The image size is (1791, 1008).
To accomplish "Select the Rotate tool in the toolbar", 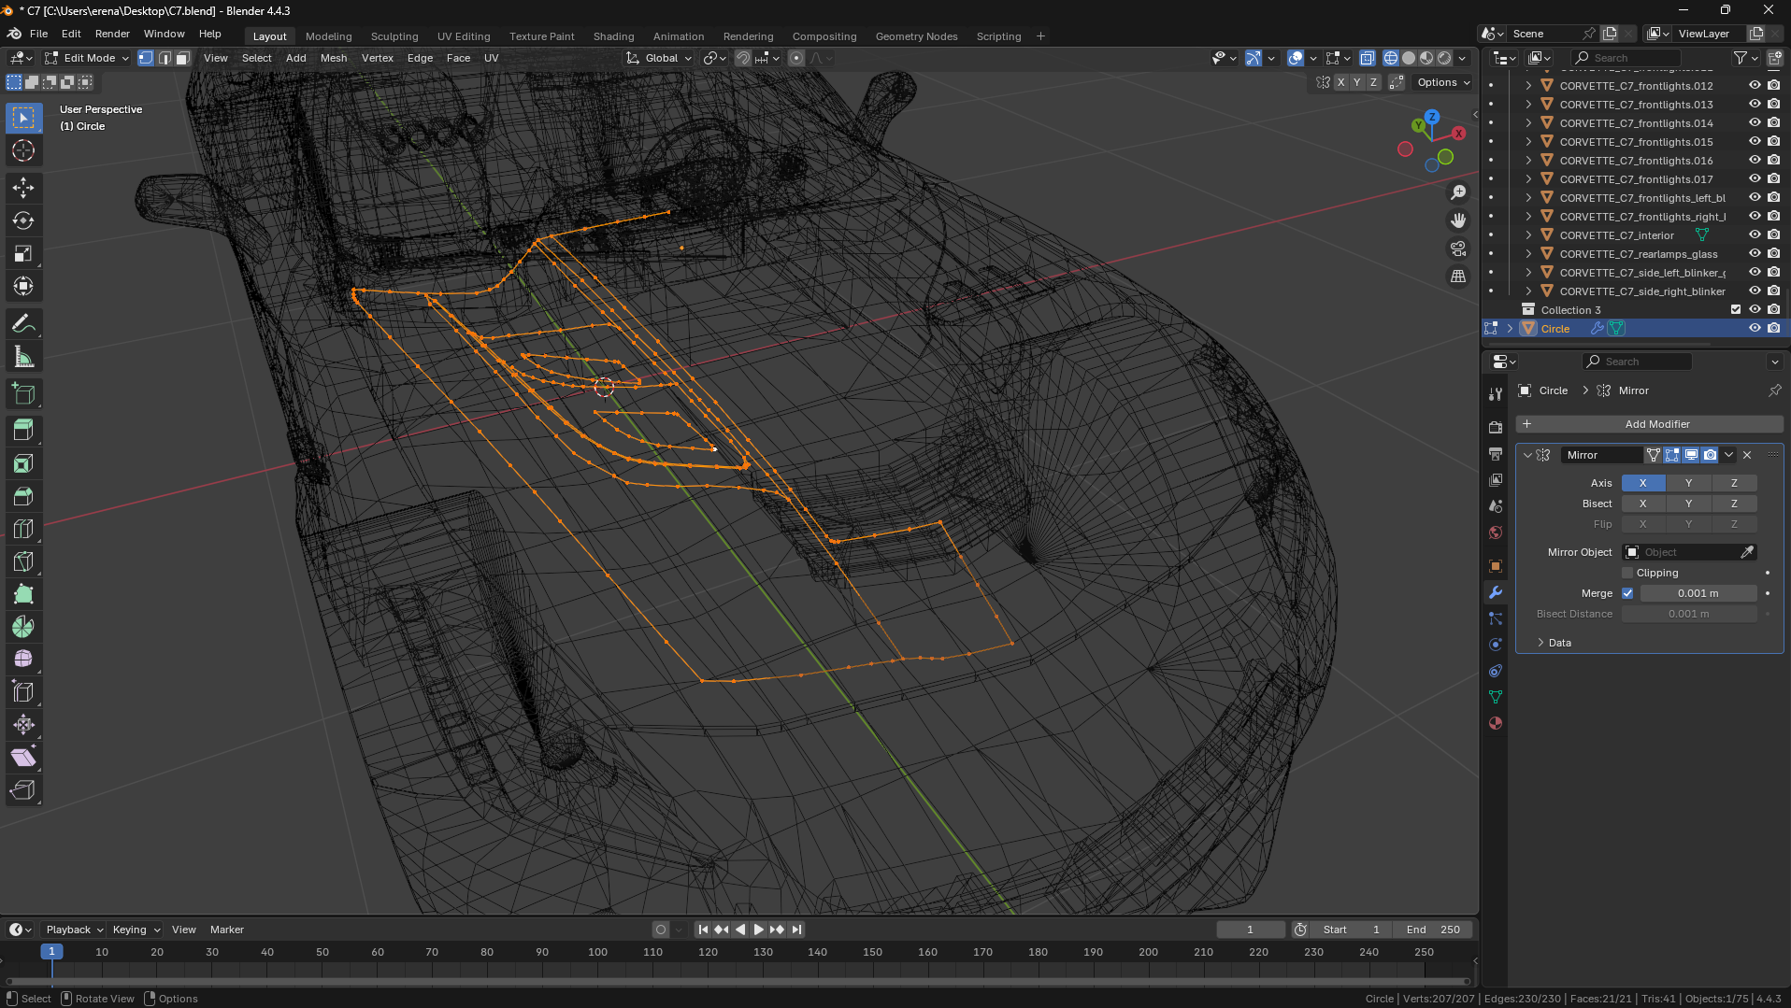I will click(x=23, y=220).
